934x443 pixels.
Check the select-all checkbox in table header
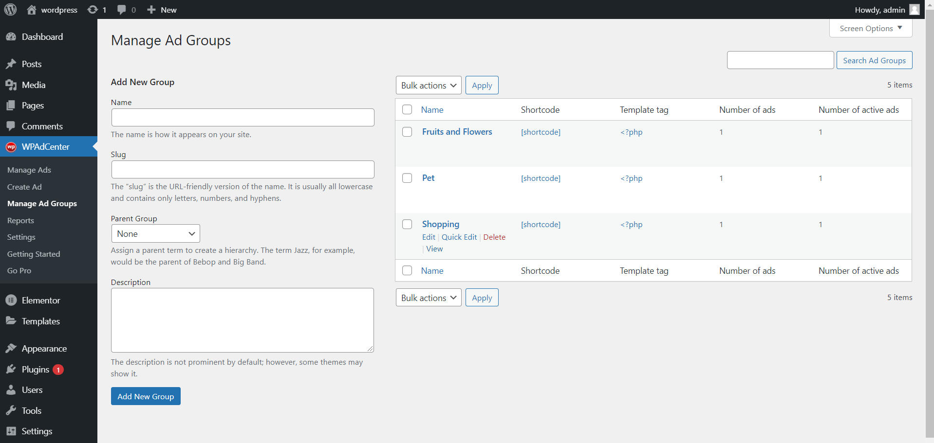pyautogui.click(x=407, y=109)
